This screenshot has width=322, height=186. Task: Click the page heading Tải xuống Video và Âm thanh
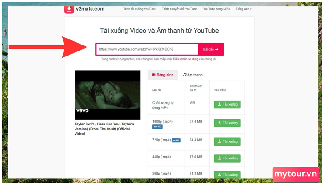(x=159, y=31)
